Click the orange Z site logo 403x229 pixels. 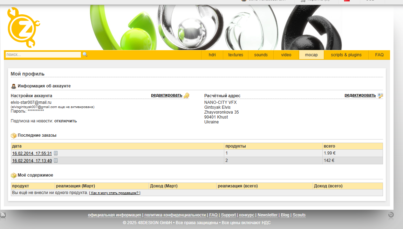[x=23, y=27]
